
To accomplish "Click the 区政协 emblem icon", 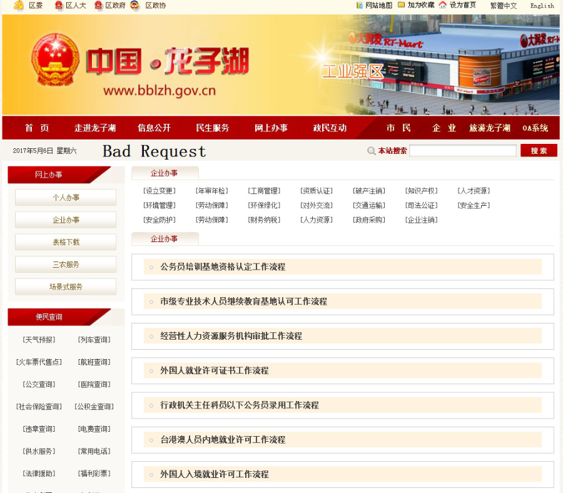I will [134, 6].
